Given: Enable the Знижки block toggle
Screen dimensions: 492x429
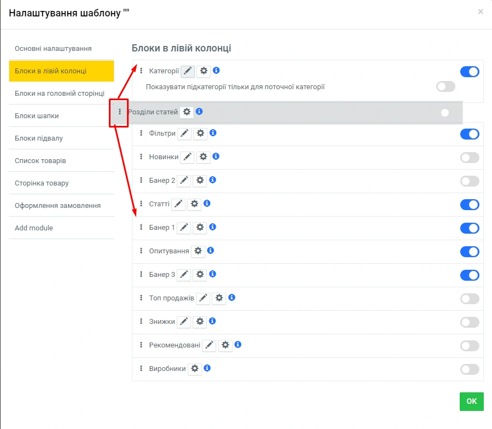Looking at the screenshot, I should [470, 322].
